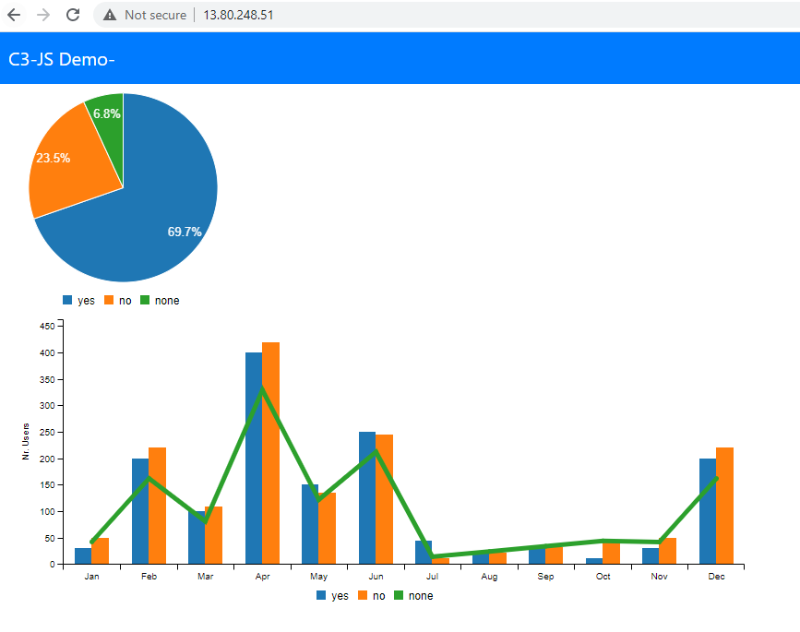Click the green line point at Dec
This screenshot has width=800, height=632.
(x=716, y=479)
